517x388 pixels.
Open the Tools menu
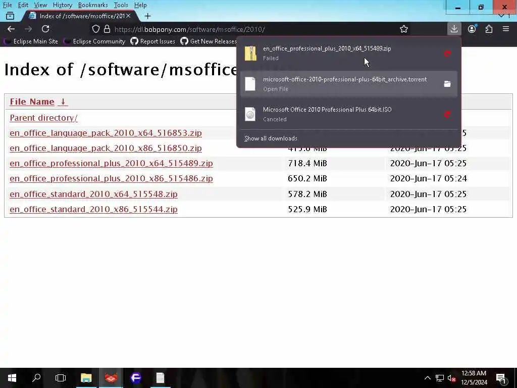(121, 5)
